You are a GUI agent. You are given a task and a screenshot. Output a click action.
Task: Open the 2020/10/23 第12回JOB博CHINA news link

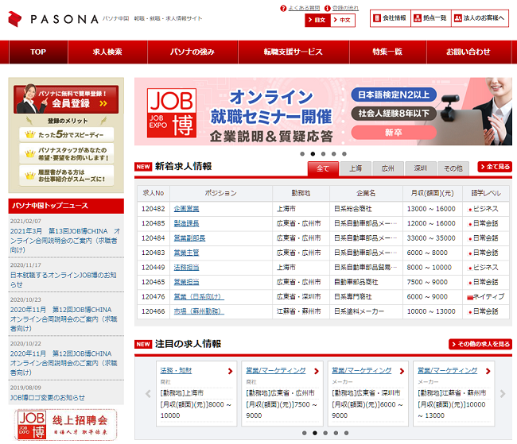(64, 319)
